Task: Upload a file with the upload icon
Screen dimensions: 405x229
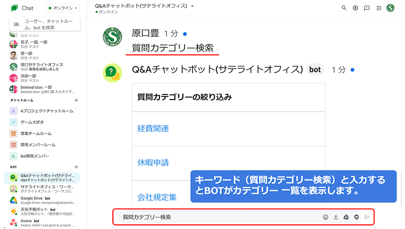Action: [x=336, y=217]
